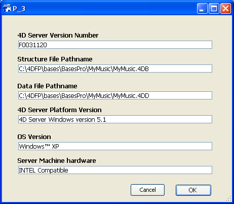The height and width of the screenshot is (204, 234).
Task: Minimize the P_3 window
Action: click(x=202, y=8)
